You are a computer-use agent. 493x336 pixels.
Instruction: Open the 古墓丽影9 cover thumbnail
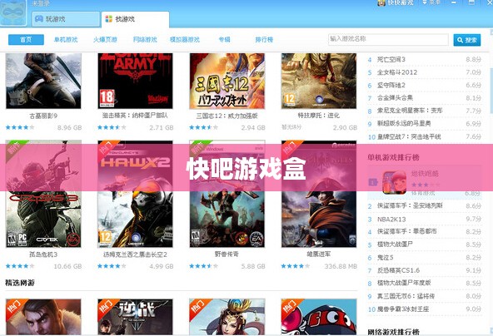tap(43, 81)
